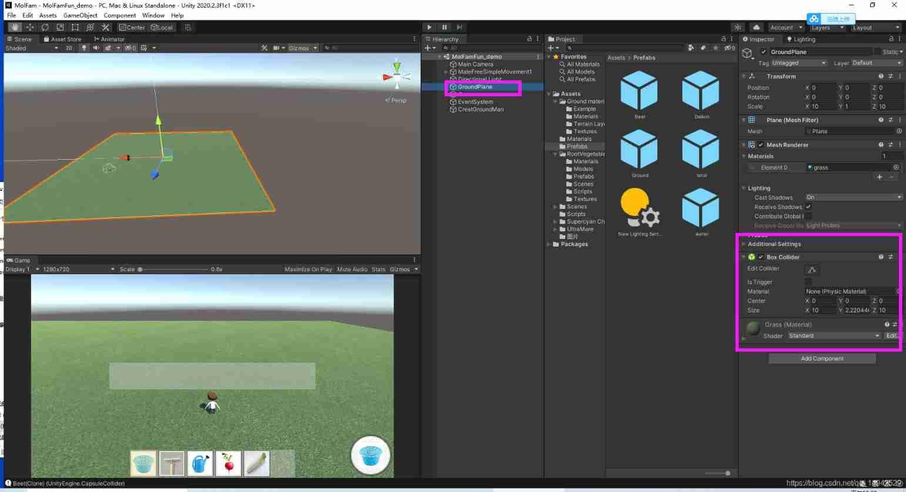906x492 pixels.
Task: Open the GameObject menu
Action: [x=80, y=15]
